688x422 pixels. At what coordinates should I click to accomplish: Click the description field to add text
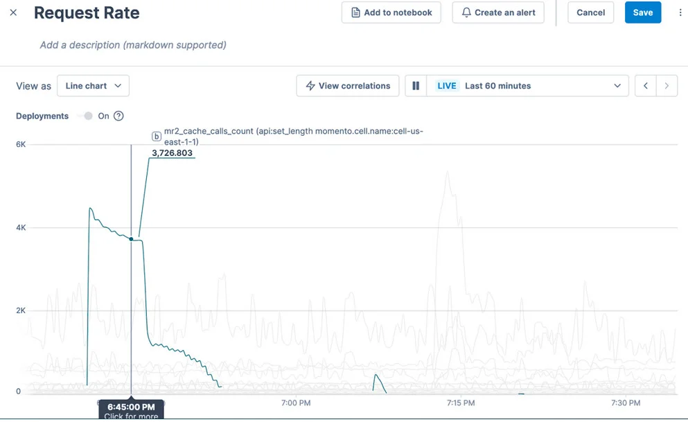[x=133, y=45]
